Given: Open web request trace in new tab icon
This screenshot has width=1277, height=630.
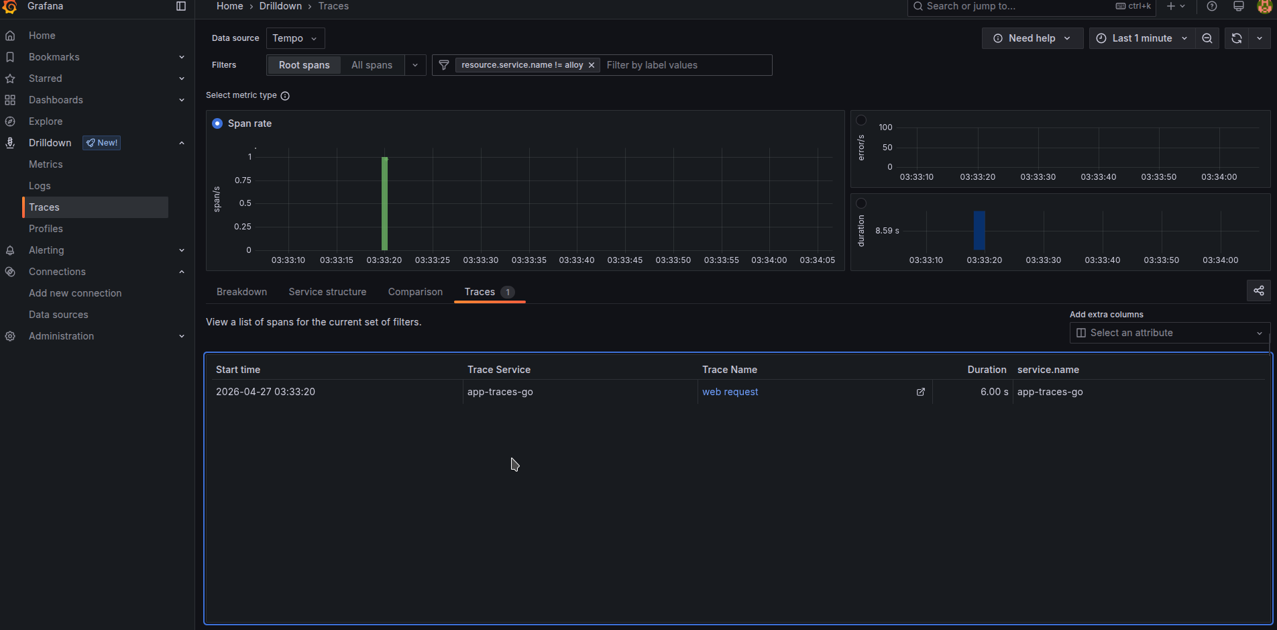Looking at the screenshot, I should (920, 392).
